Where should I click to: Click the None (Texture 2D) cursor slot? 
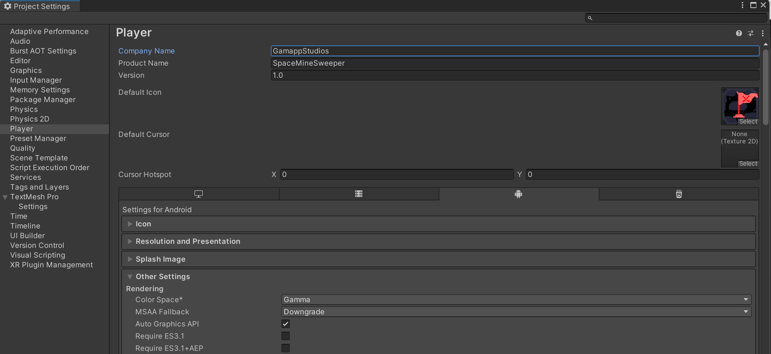[x=740, y=148]
